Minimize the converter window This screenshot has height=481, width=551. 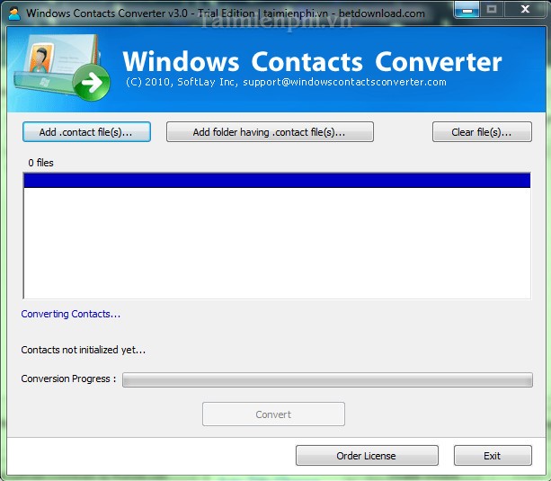[467, 10]
